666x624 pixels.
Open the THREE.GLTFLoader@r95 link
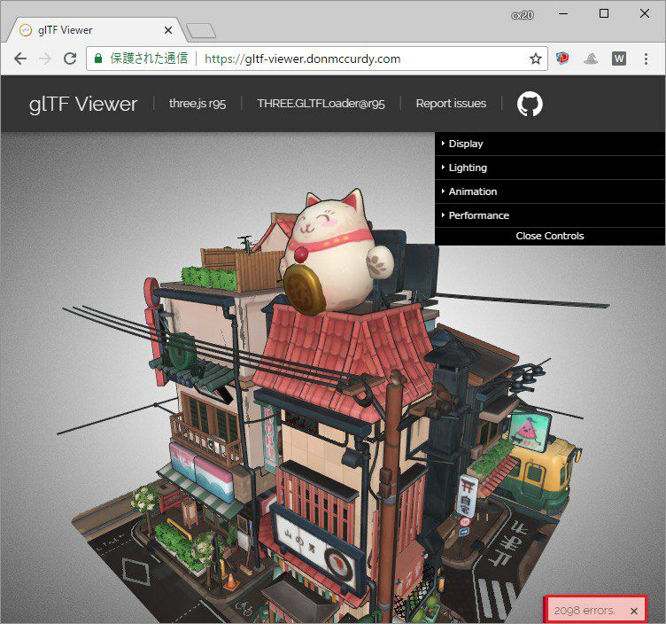[321, 104]
